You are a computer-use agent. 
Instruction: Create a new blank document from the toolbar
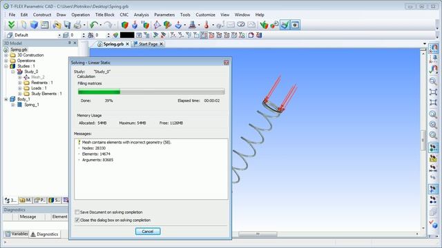click(x=23, y=25)
